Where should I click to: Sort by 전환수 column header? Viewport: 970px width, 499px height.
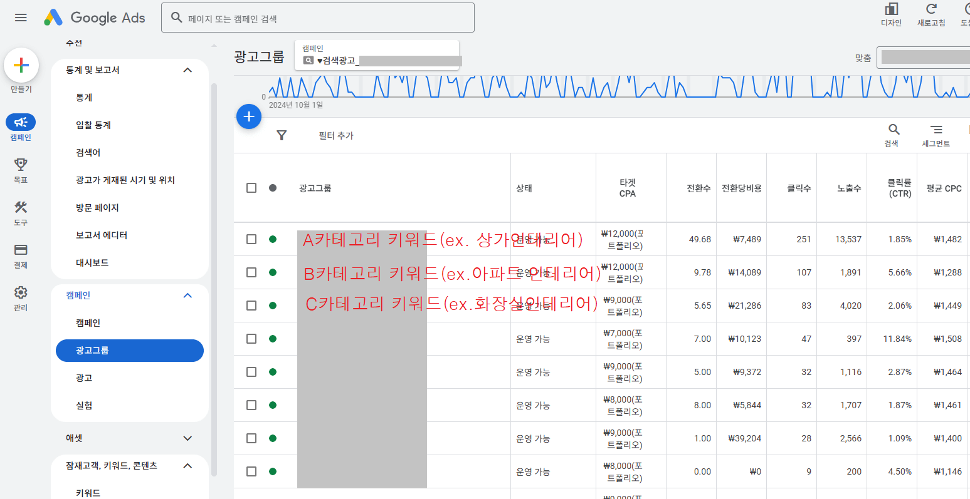(x=699, y=188)
